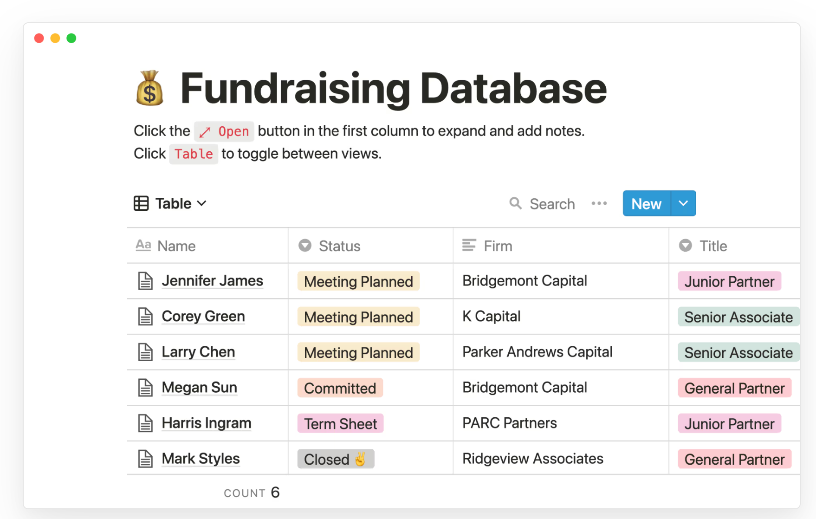Open the Harris Ingram record
816x519 pixels.
207,423
